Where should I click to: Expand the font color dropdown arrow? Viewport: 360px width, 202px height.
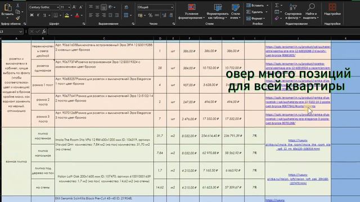click(82, 16)
